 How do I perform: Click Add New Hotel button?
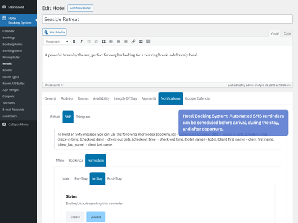pyautogui.click(x=80, y=8)
